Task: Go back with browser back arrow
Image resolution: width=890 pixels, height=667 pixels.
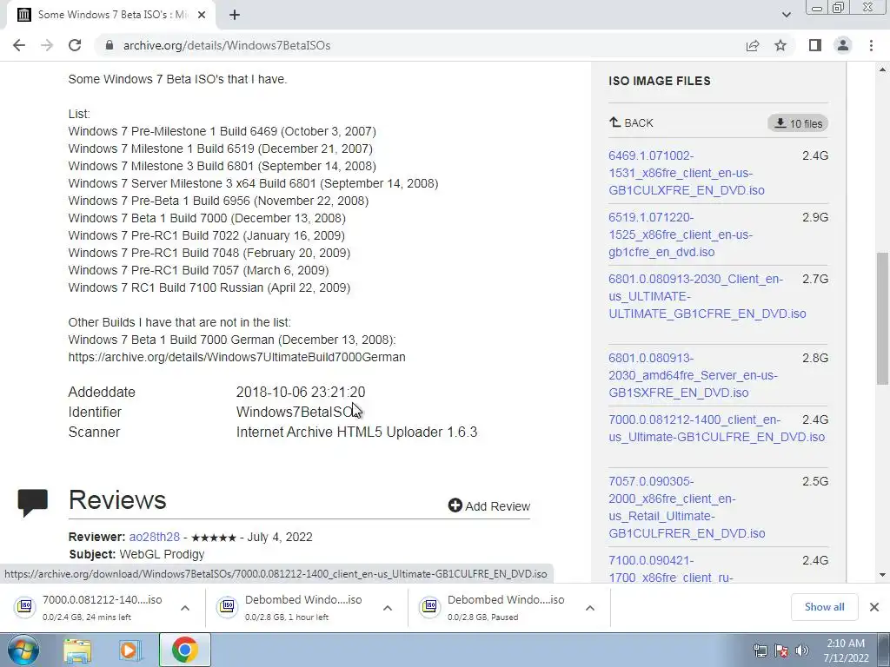Action: [19, 45]
